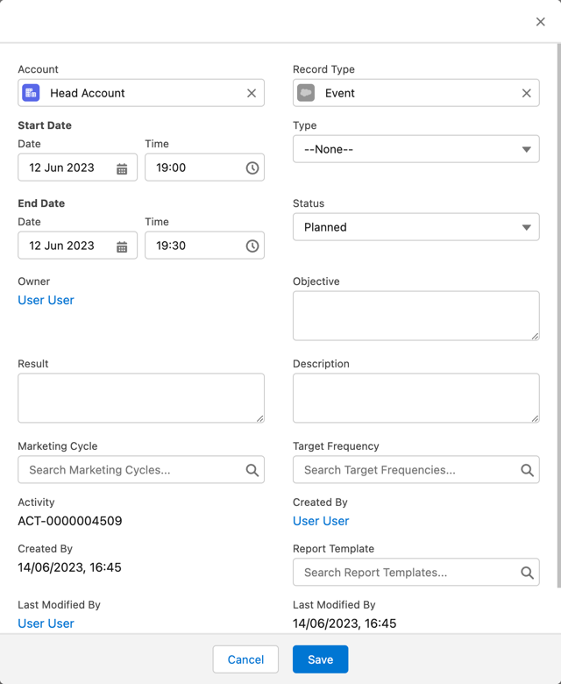Cancel editing the record

[x=245, y=659]
